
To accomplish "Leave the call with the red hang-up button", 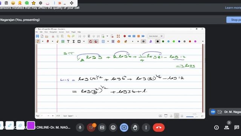I will point(159,128).
